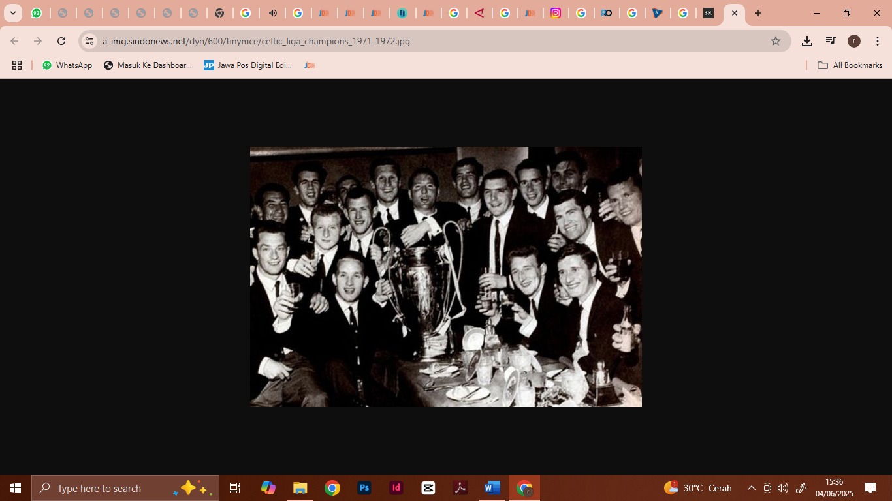The width and height of the screenshot is (892, 501).
Task: Open the weather widget showing 30°C Cerah
Action: 697,488
